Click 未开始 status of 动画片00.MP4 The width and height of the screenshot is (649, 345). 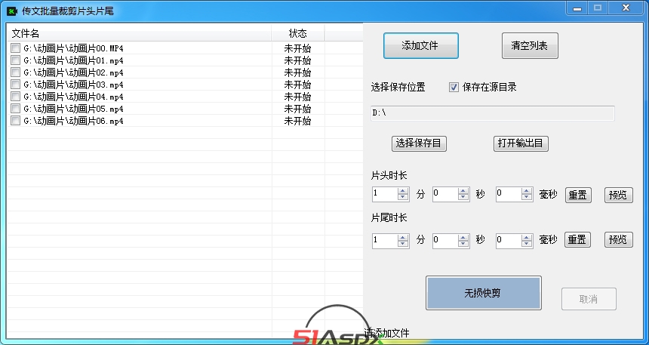click(x=297, y=48)
